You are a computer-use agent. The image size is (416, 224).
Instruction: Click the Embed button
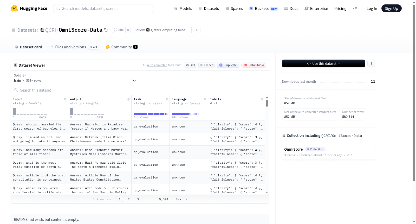[206, 65]
